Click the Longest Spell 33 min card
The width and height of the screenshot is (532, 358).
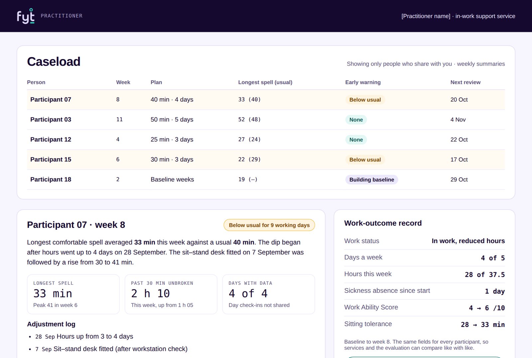coord(73,294)
